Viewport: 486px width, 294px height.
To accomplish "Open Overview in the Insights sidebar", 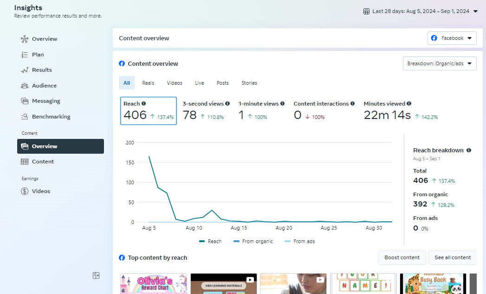I will coord(44,39).
